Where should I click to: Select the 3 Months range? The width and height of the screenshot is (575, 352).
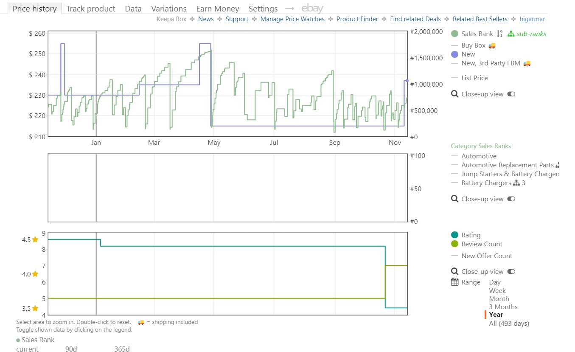coord(503,307)
